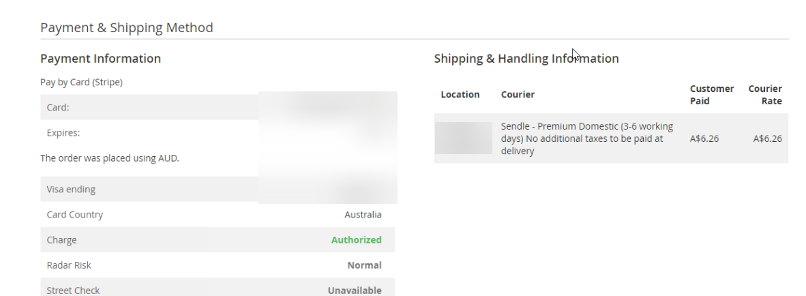Image resolution: width=806 pixels, height=296 pixels.
Task: Click the Location column header
Action: click(460, 95)
